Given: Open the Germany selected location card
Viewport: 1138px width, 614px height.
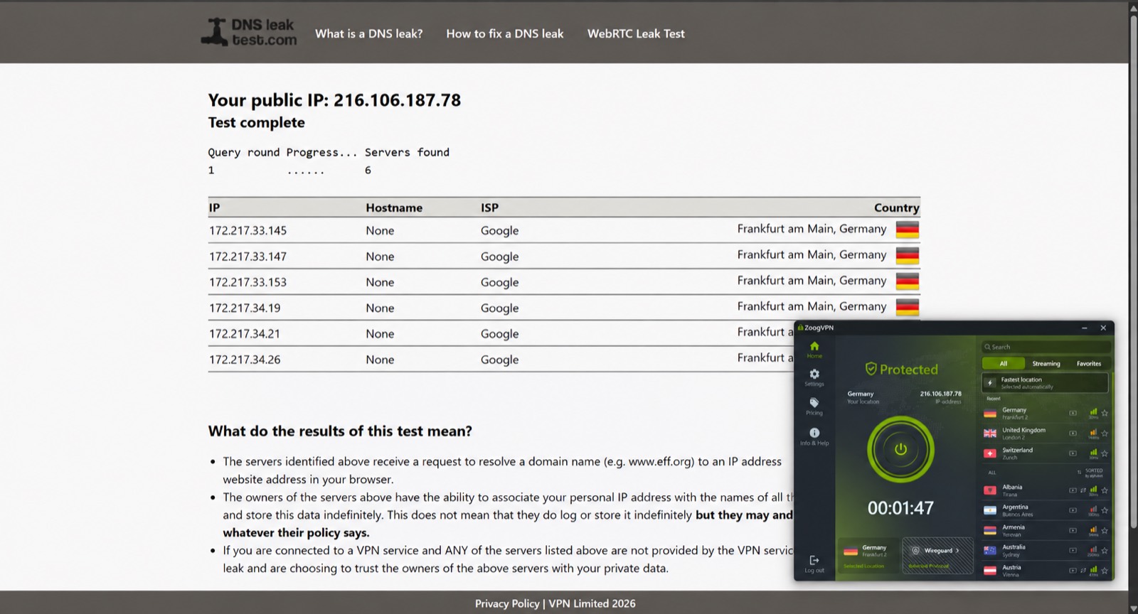Looking at the screenshot, I should (x=867, y=555).
